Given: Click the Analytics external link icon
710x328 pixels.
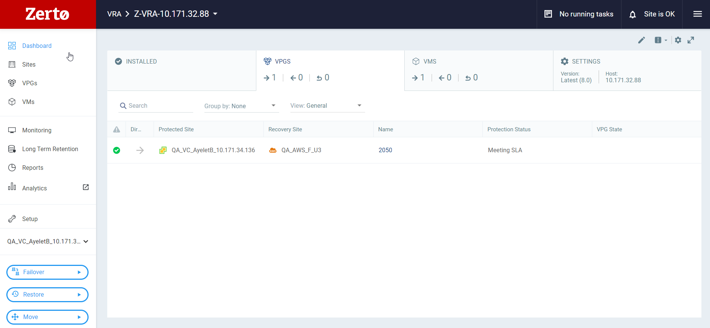Looking at the screenshot, I should pos(86,187).
